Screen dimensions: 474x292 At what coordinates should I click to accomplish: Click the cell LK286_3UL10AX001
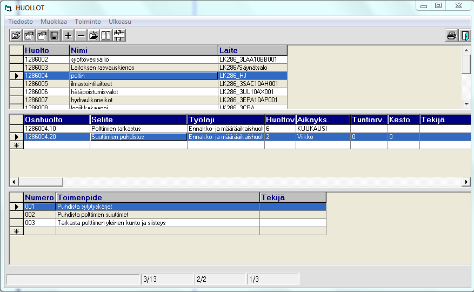(x=252, y=92)
